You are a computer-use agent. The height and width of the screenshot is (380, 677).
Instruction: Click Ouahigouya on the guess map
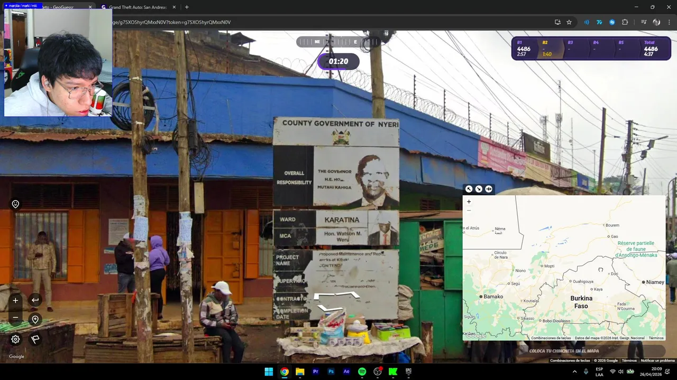(582, 281)
